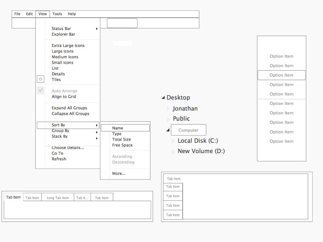Click the highlighted Option Item
This screenshot has width=323, height=242.
[281, 75]
